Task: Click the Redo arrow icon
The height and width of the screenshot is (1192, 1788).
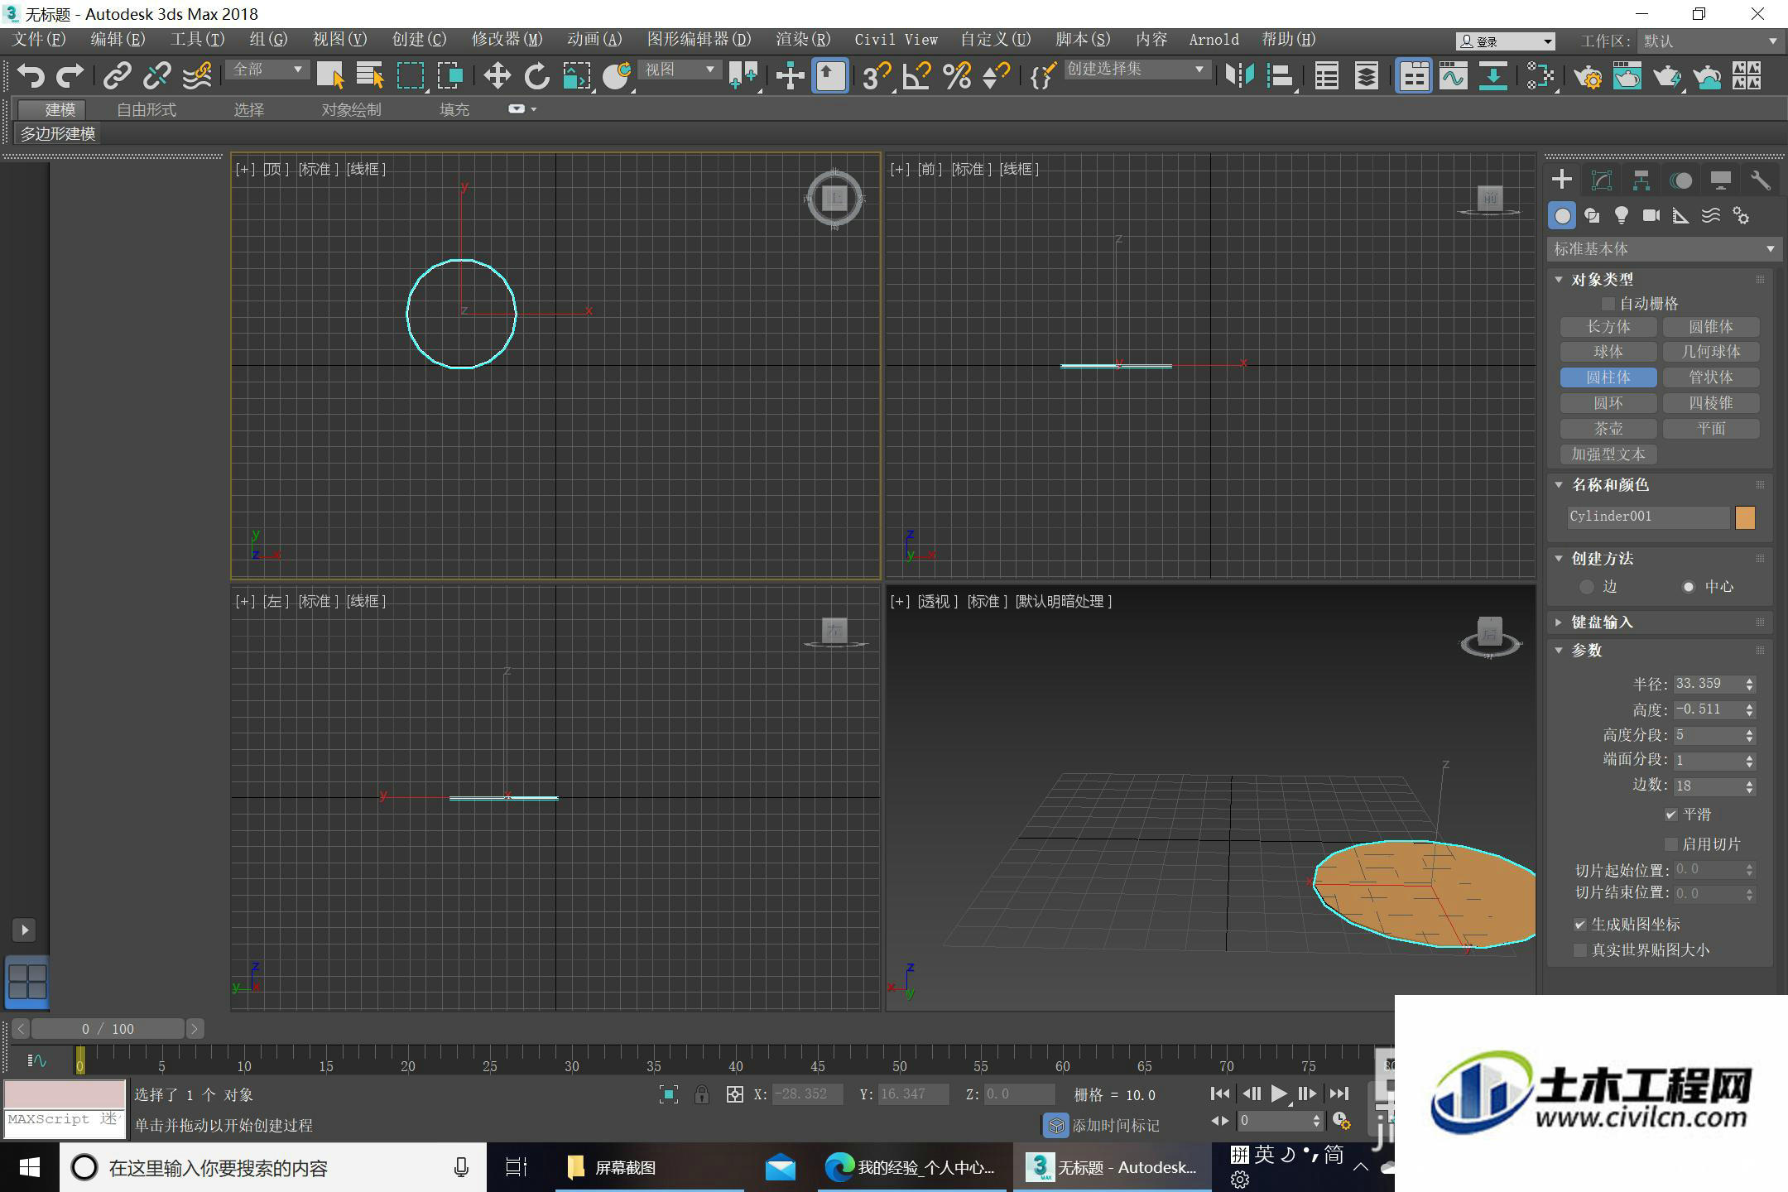Action: (70, 75)
